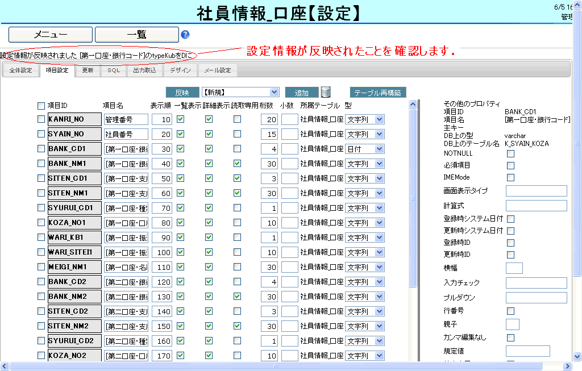The image size is (582, 371).
Task: Tick the NOTNULL checkbox
Action: coord(510,153)
